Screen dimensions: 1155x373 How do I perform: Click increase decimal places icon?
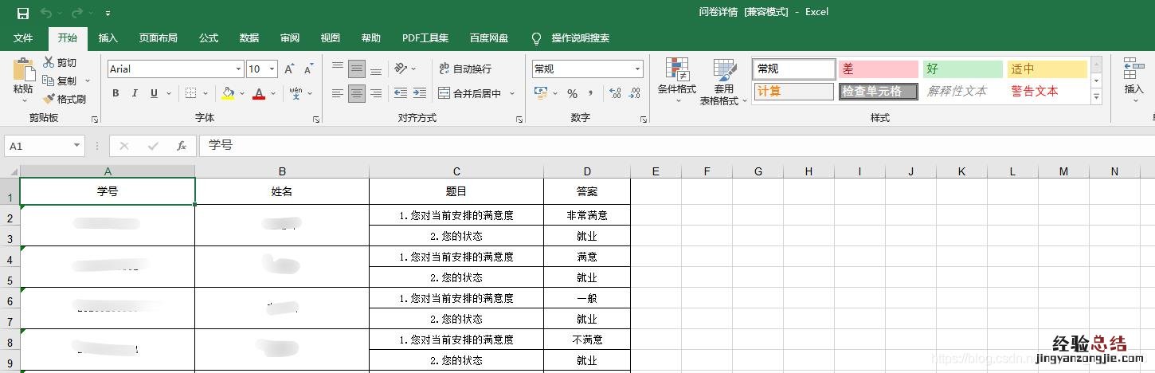615,93
